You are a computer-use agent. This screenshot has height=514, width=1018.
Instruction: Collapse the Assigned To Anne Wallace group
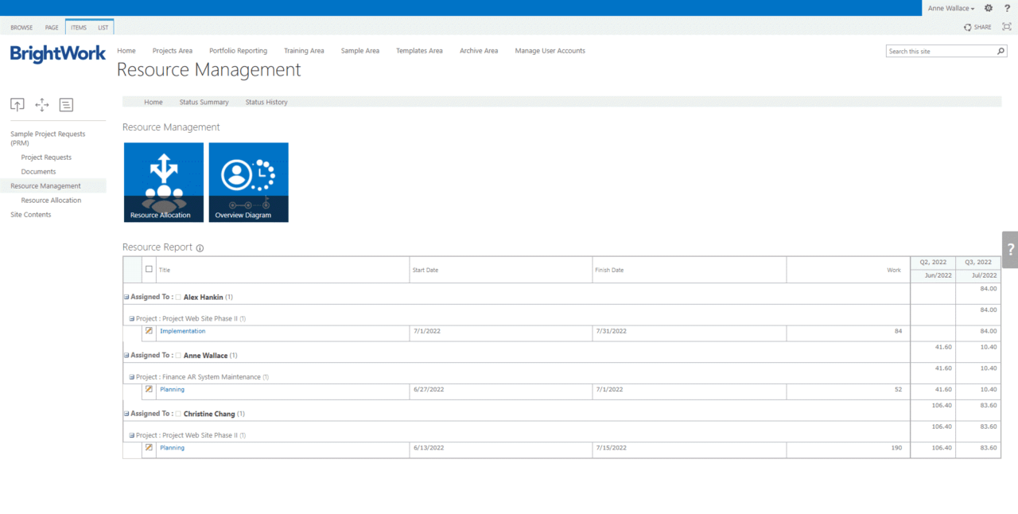coord(126,355)
